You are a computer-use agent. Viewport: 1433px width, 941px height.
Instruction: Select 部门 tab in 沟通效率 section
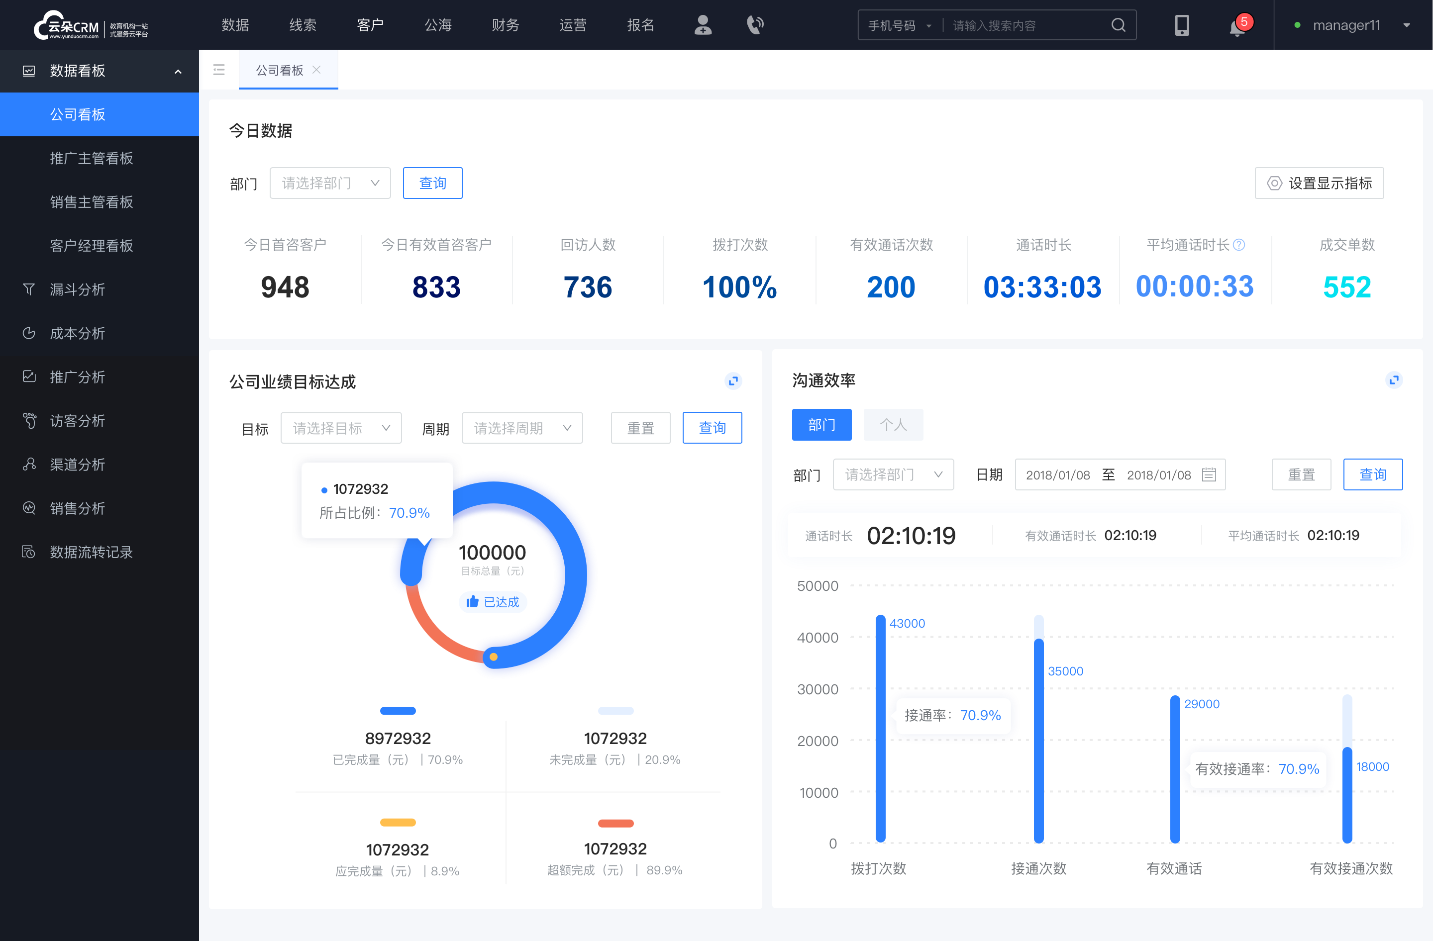coord(822,423)
